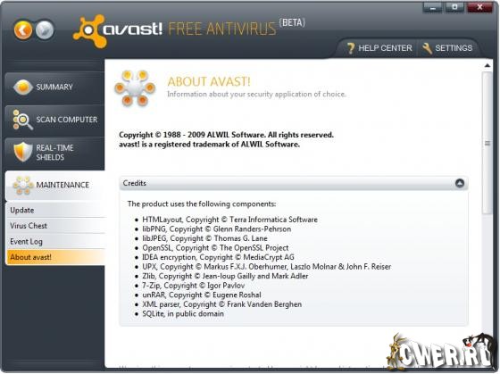Click the avast! orange logo
Image resolution: width=500 pixels, height=374 pixels.
tap(90, 31)
